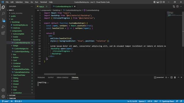Collapse the src folder
The image size is (184, 103).
pos(21,19)
